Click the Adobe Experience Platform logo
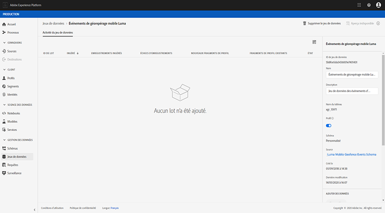Viewport: 385px width, 213px height. point(5,5)
